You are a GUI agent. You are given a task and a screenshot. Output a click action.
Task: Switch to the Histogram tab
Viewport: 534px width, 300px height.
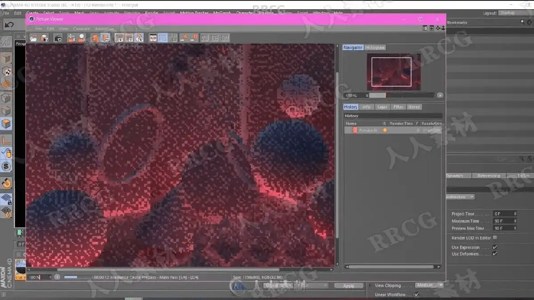375,48
